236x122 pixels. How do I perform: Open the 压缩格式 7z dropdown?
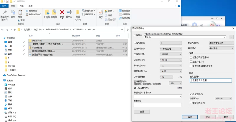pyautogui.click(x=171, y=43)
